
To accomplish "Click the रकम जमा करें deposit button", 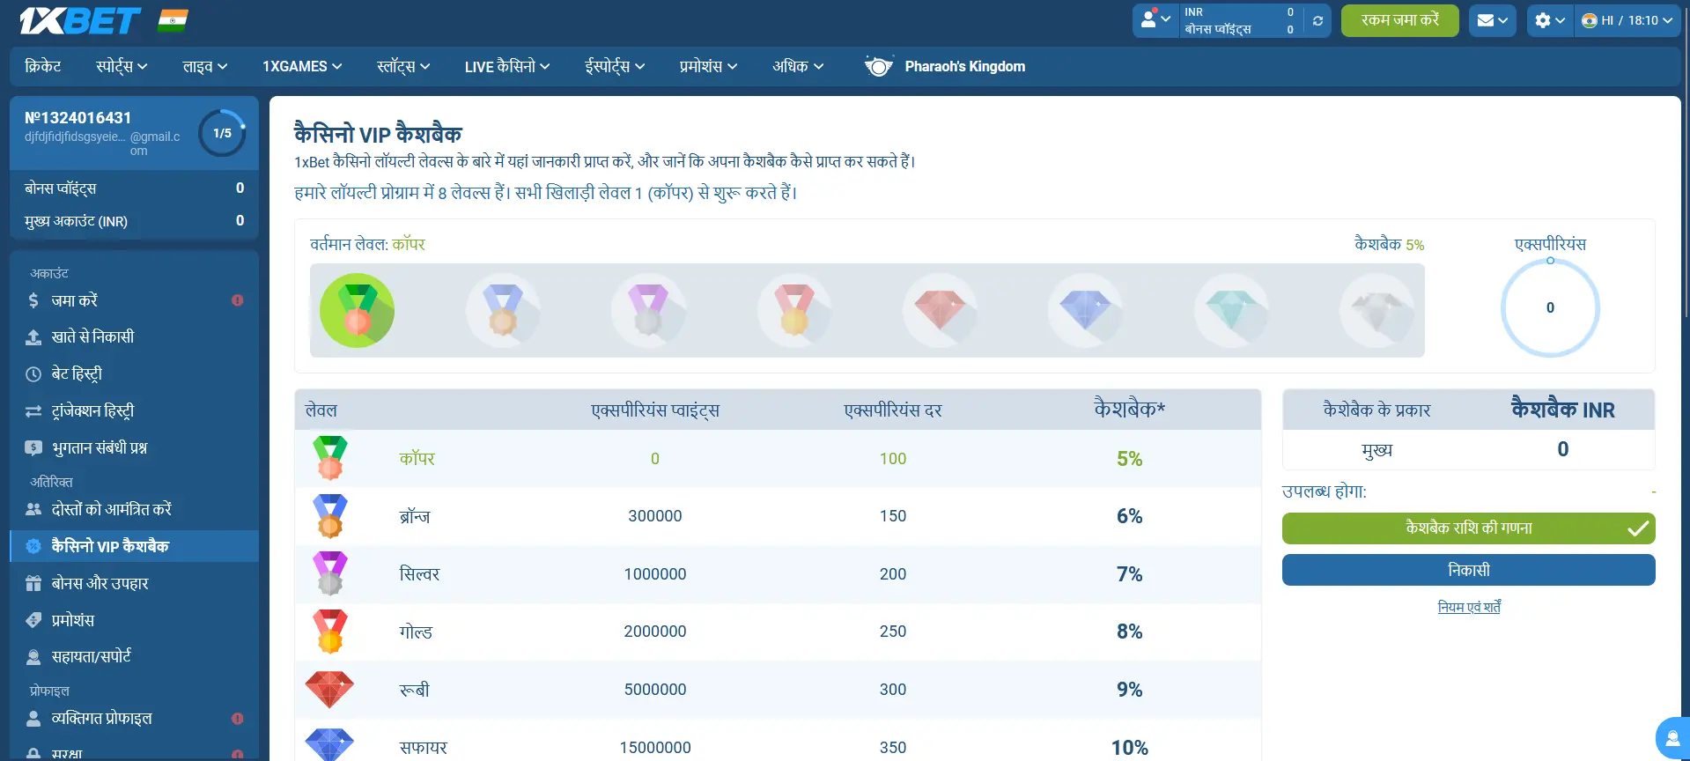I will [1399, 20].
